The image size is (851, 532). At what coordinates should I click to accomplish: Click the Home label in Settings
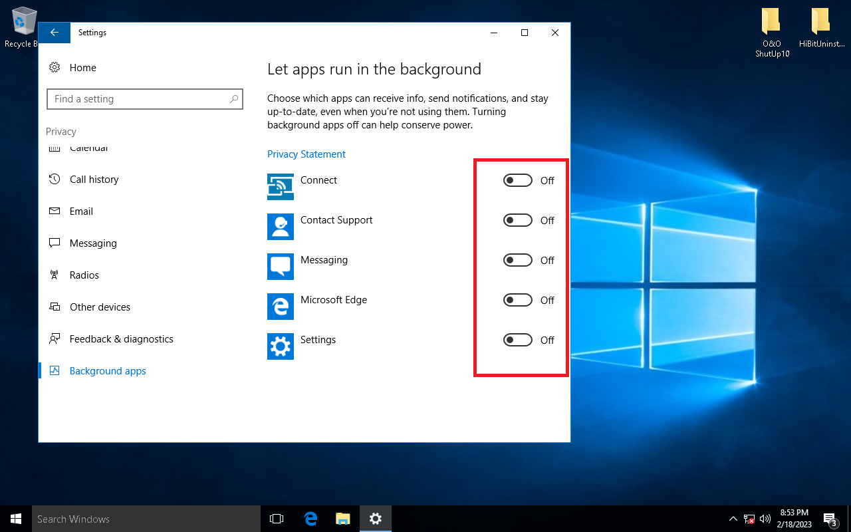pos(83,68)
